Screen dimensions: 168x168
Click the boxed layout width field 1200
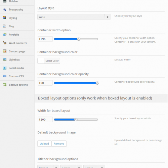tap(45, 120)
